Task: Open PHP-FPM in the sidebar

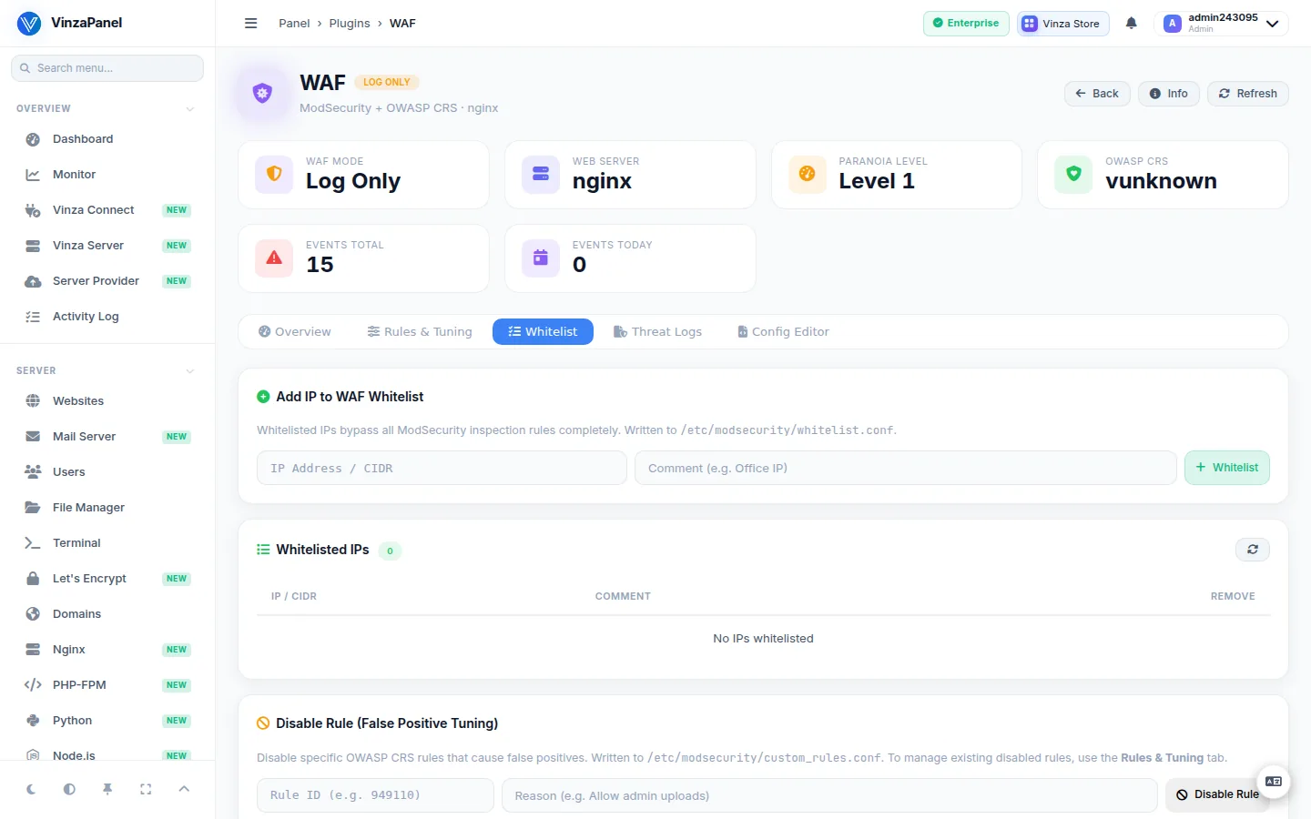Action: click(107, 685)
